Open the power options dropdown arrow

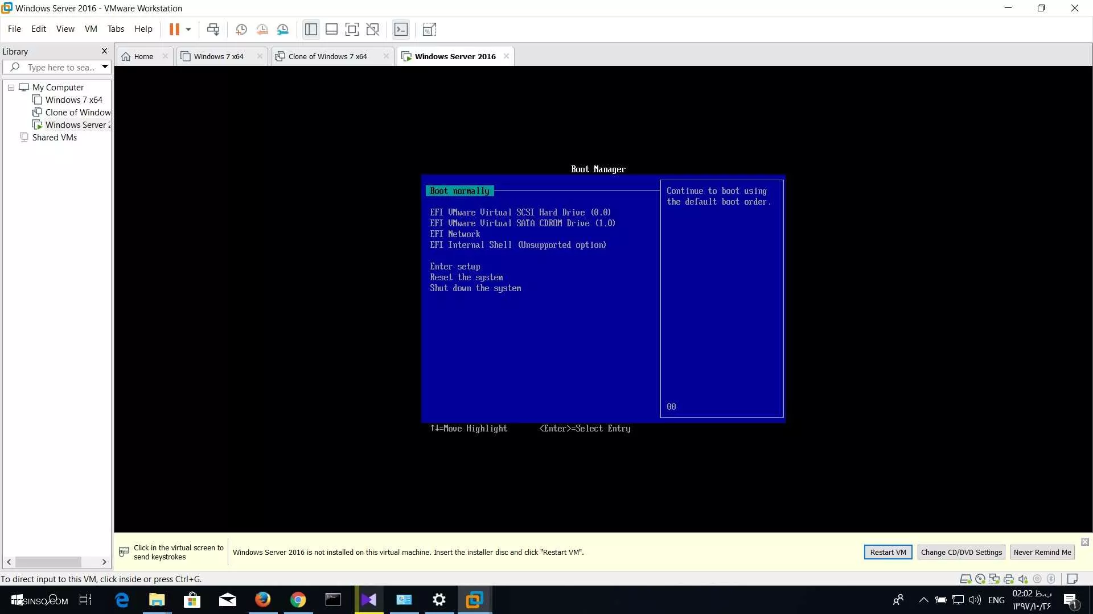click(188, 30)
